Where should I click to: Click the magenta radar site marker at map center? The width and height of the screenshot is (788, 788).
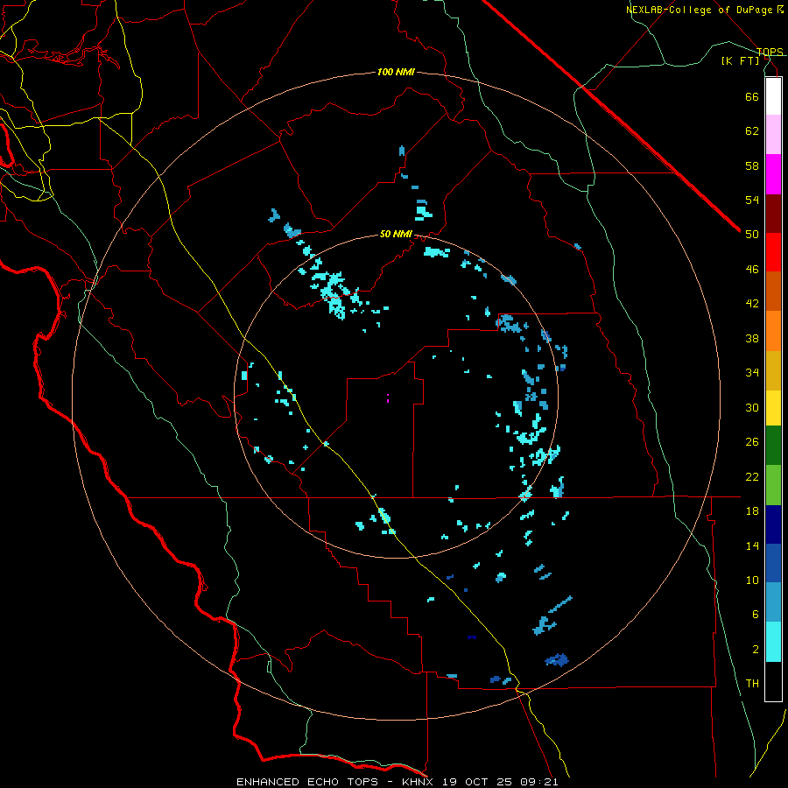pyautogui.click(x=388, y=398)
